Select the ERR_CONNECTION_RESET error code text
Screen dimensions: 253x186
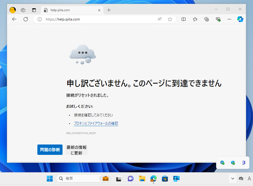tap(81, 133)
